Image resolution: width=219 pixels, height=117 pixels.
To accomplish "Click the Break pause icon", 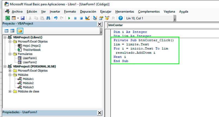I will (75, 18).
